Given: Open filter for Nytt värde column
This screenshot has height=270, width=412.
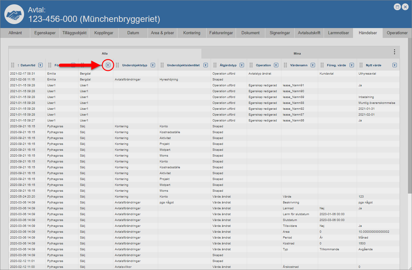Looking at the screenshot, I should point(394,65).
